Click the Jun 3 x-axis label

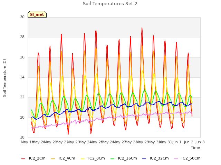(x=200, y=142)
